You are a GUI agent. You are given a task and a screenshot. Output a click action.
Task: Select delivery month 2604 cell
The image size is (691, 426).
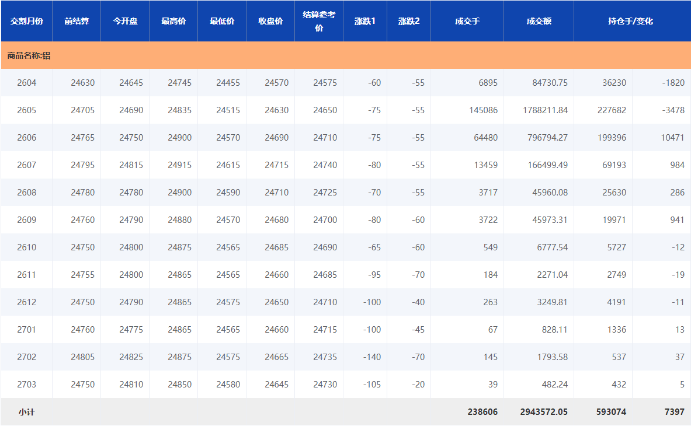(x=26, y=83)
